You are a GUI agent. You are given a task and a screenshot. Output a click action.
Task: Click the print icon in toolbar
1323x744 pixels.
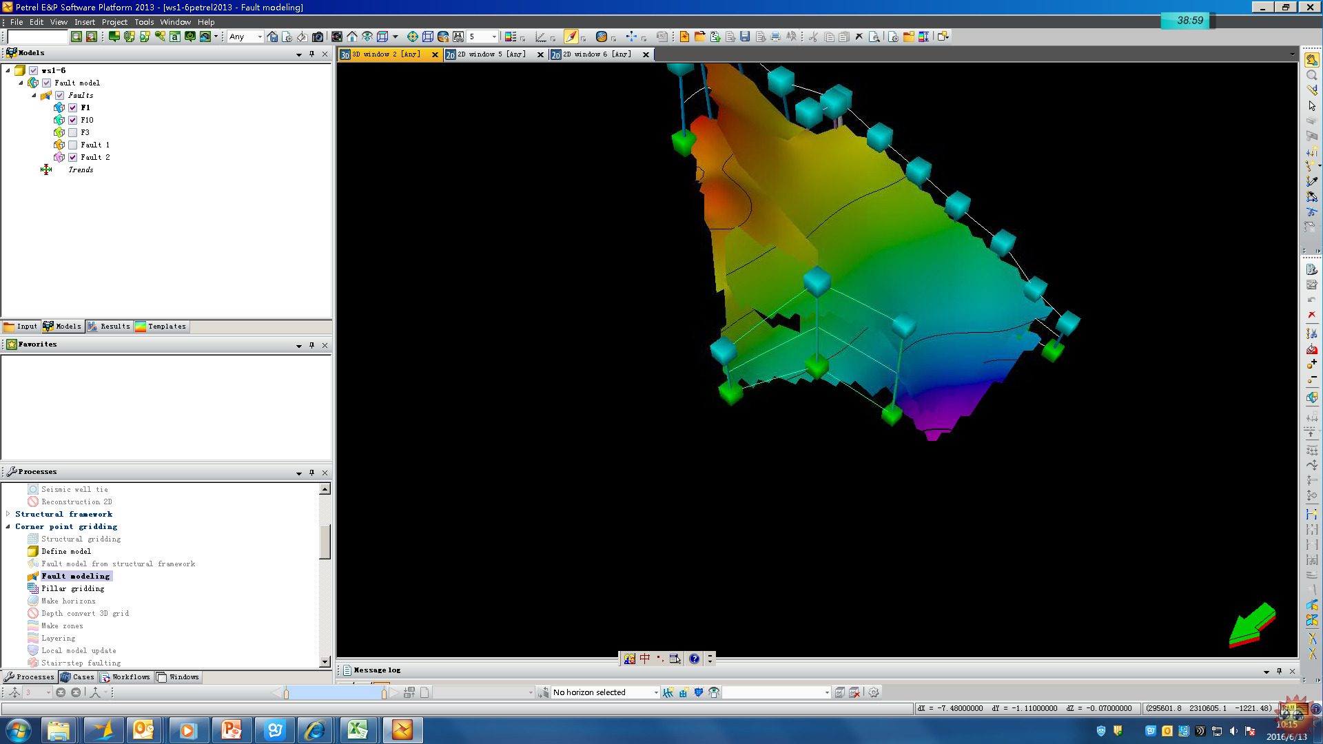(x=775, y=37)
